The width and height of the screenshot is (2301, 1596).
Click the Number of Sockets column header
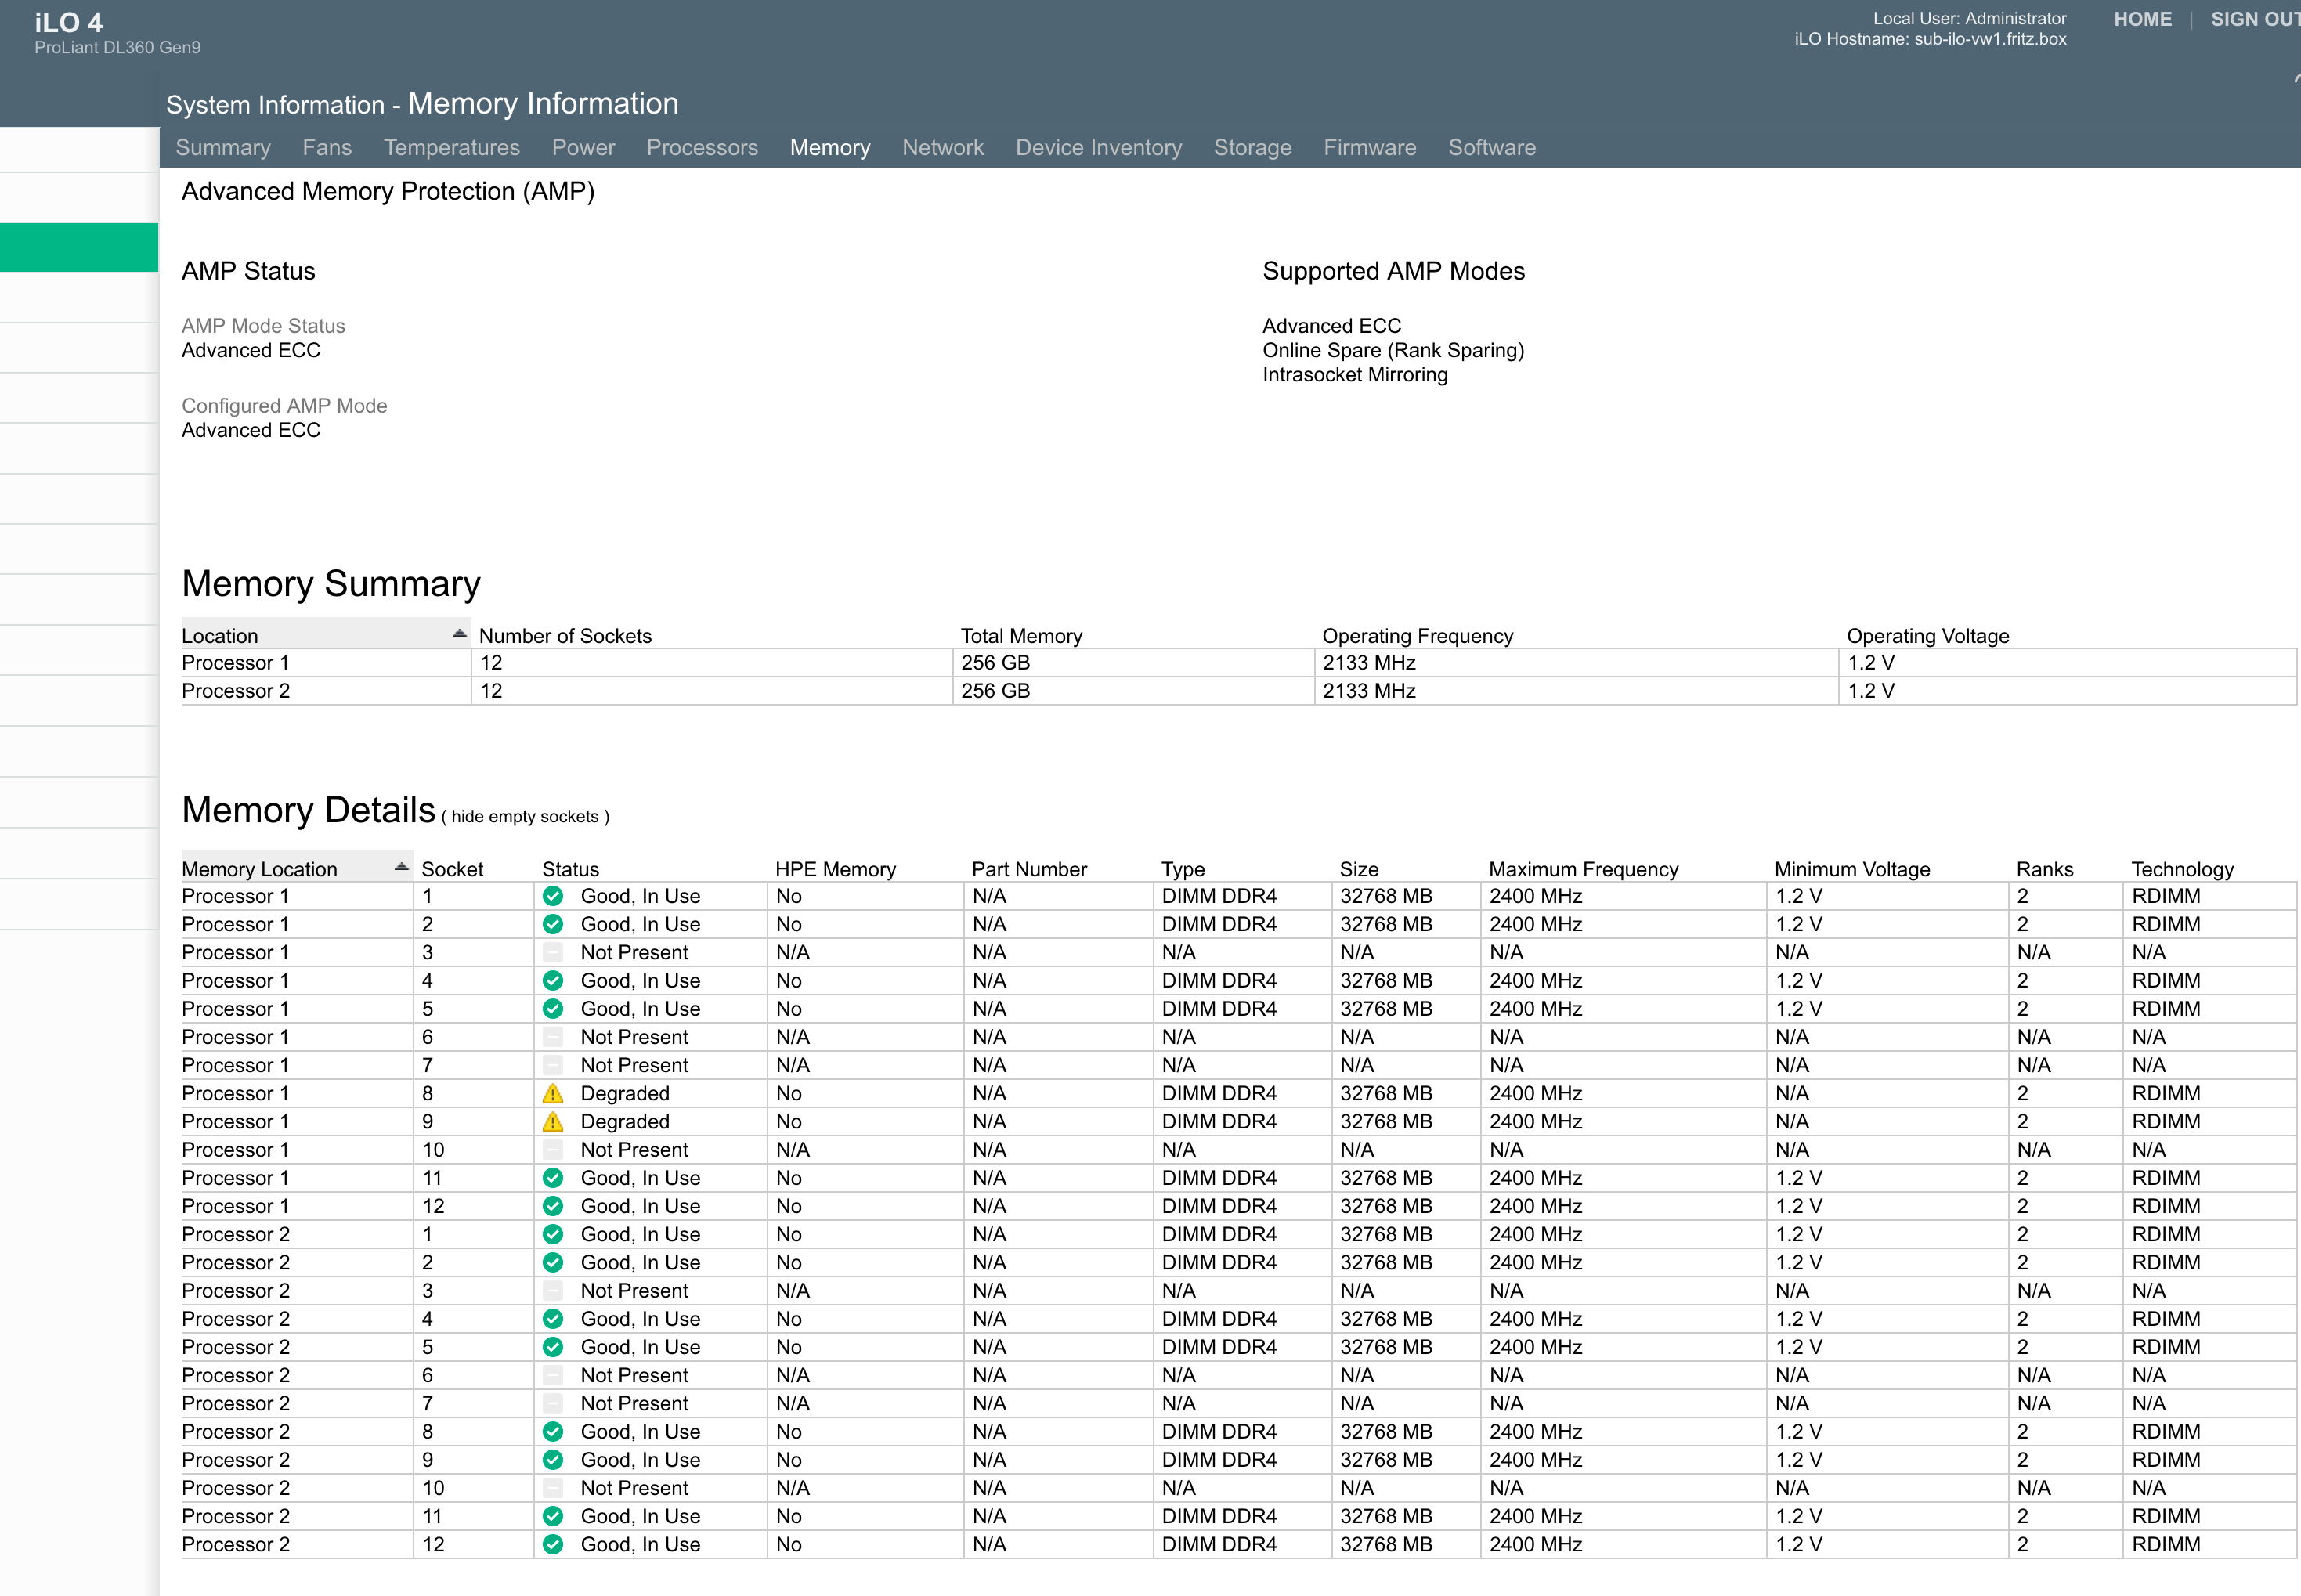point(565,636)
